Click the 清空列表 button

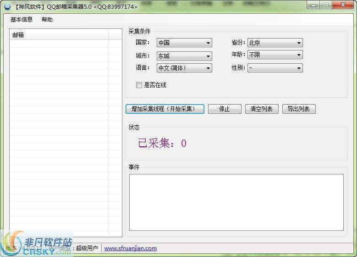coord(262,109)
